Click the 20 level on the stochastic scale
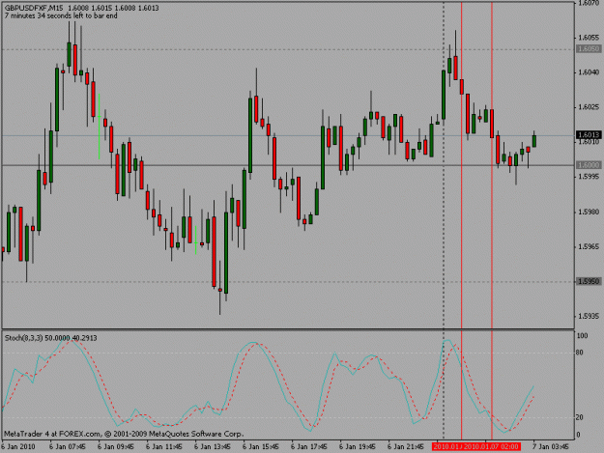The height and width of the screenshot is (453, 604). coord(579,417)
